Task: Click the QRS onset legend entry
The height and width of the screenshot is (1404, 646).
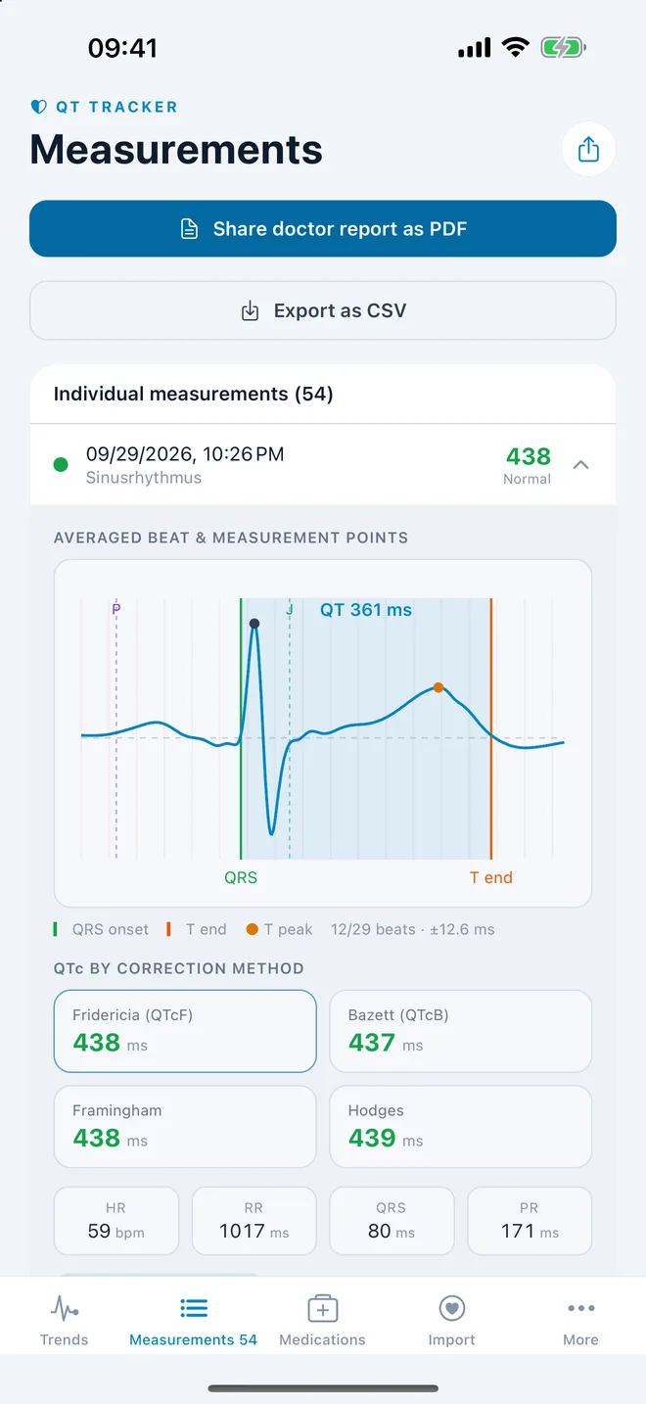Action: click(x=102, y=929)
